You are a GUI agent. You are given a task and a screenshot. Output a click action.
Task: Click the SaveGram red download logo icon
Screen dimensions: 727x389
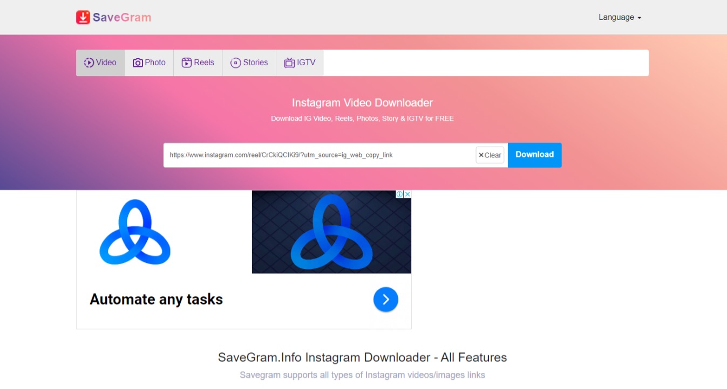click(83, 17)
